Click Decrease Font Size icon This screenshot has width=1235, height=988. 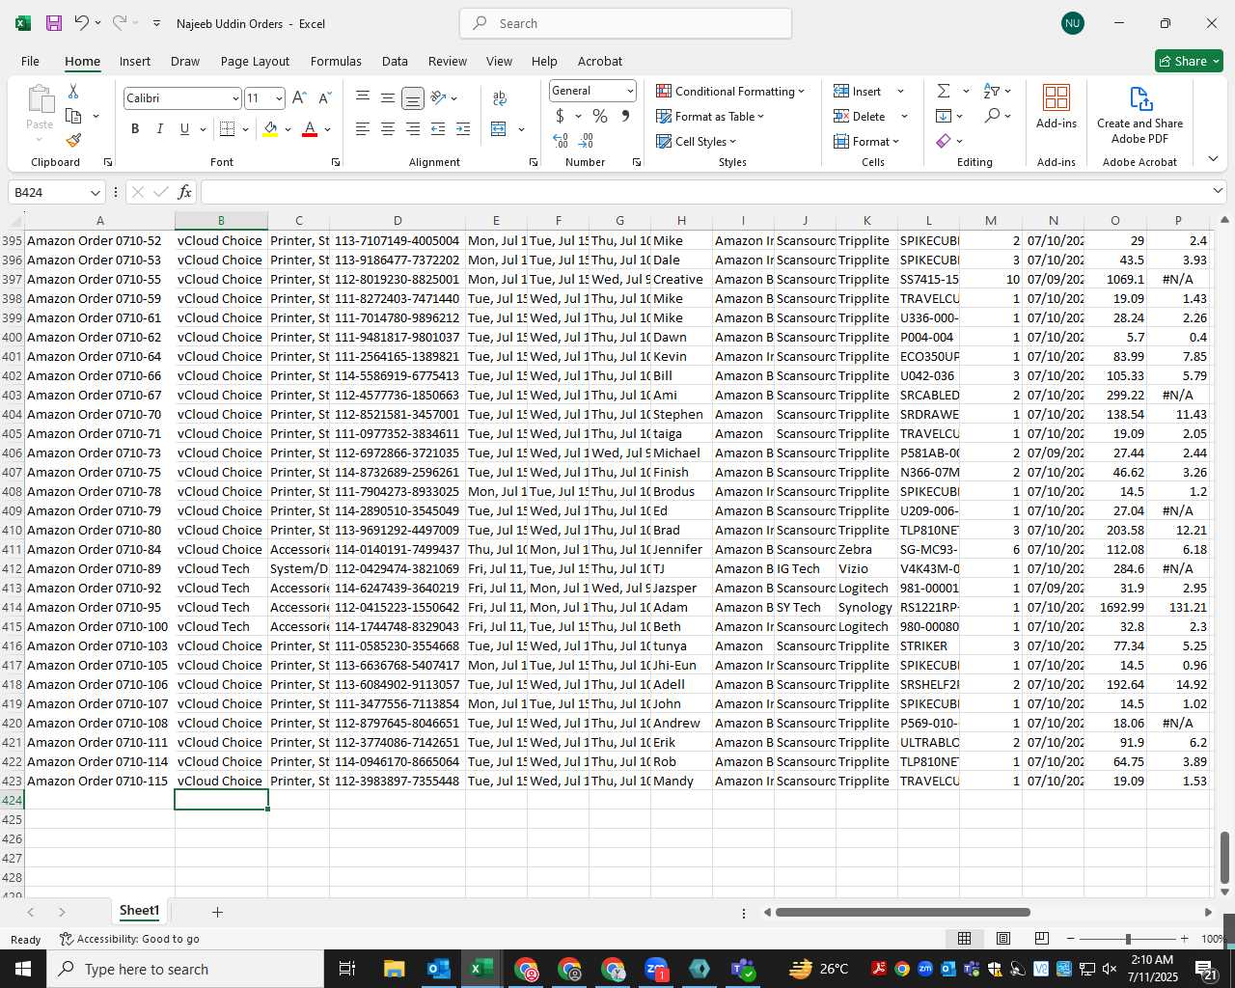click(324, 97)
